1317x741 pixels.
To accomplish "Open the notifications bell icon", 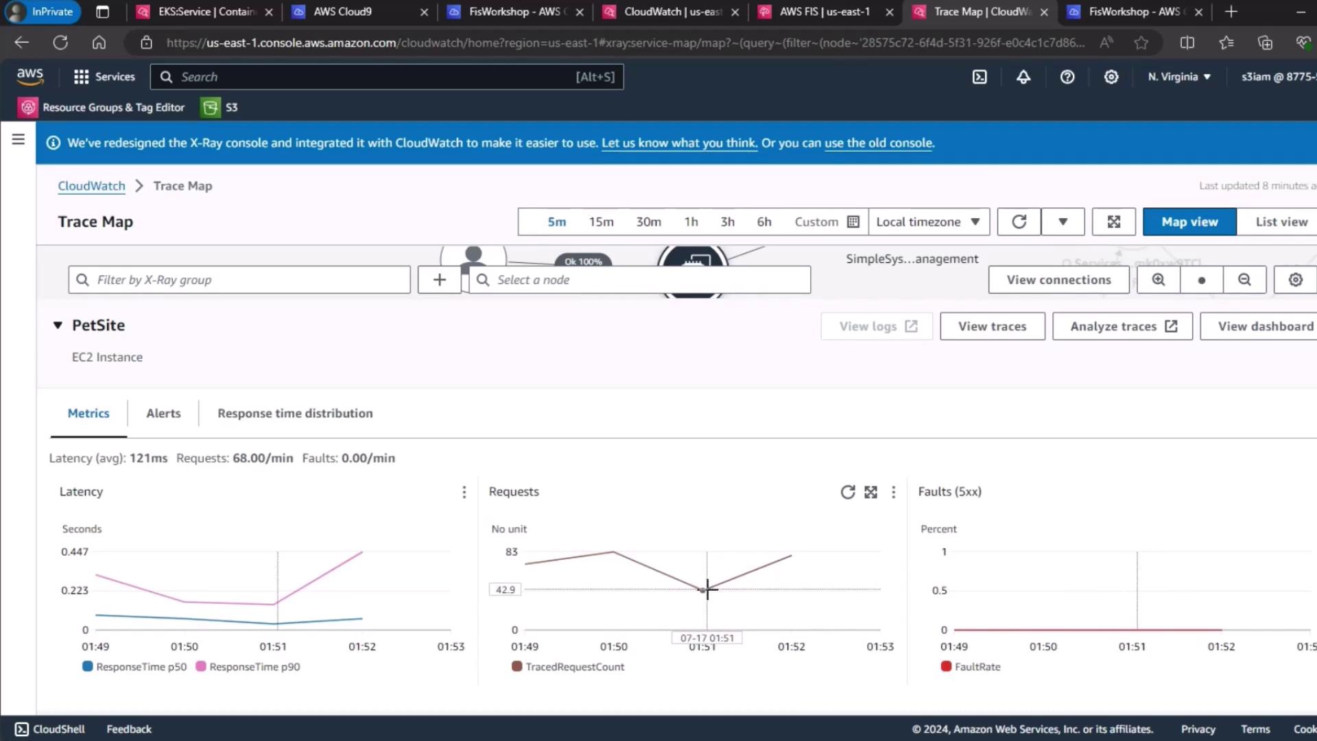I will coord(1023,77).
